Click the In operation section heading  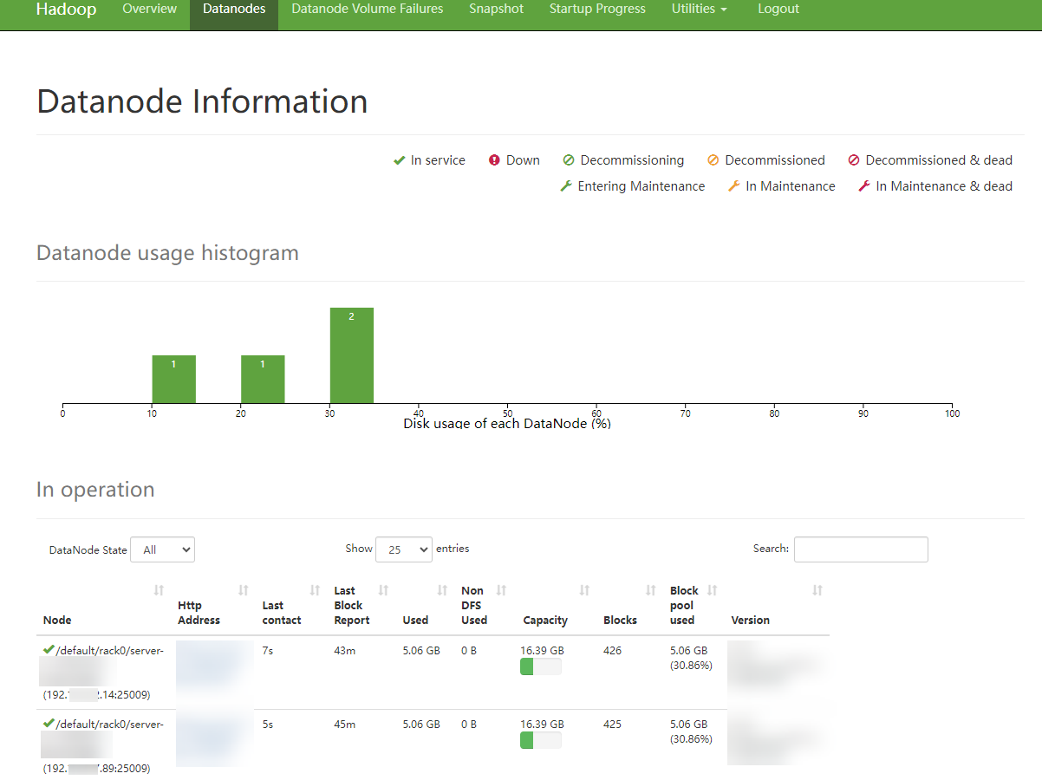click(x=95, y=490)
